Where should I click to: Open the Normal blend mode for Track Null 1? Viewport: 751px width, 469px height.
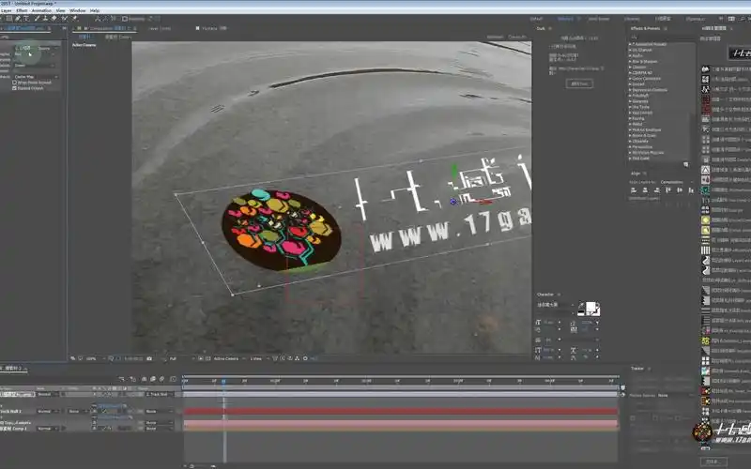(45, 411)
